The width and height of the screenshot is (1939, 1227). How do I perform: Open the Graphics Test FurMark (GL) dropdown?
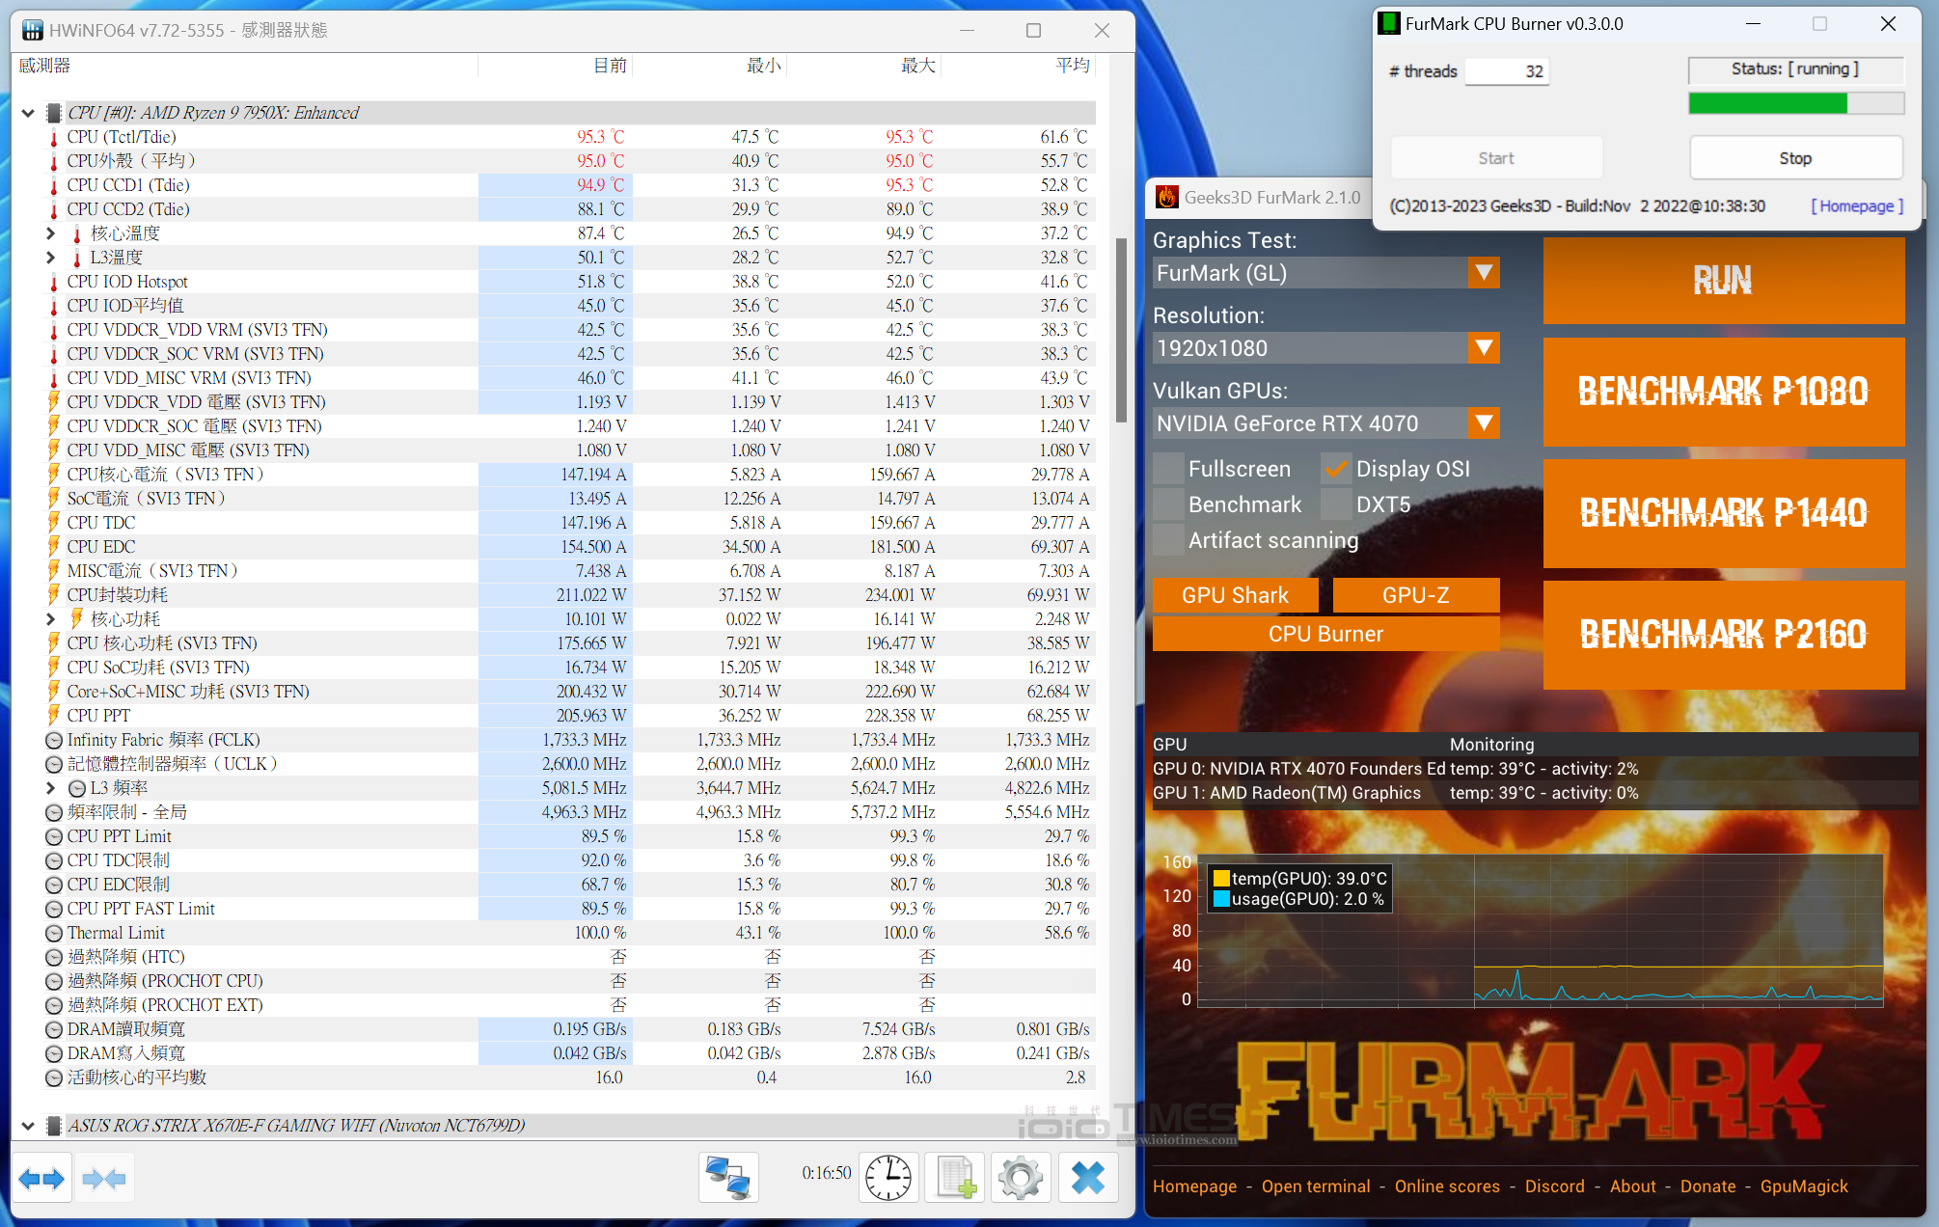tap(1484, 273)
